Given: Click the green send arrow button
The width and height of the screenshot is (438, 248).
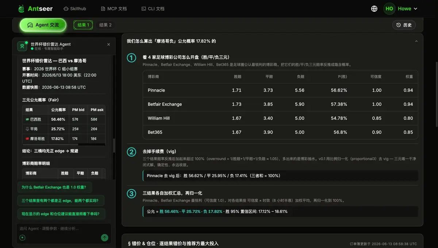Looking at the screenshot, I should (105, 238).
